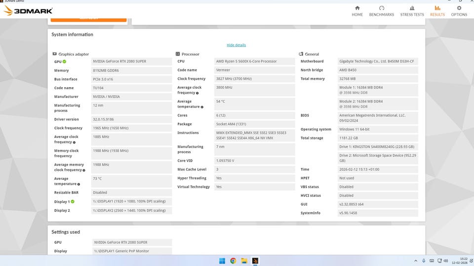Screen dimensions: 474x266
Task: Click the Graphics adapter section icon
Action: [54, 54]
